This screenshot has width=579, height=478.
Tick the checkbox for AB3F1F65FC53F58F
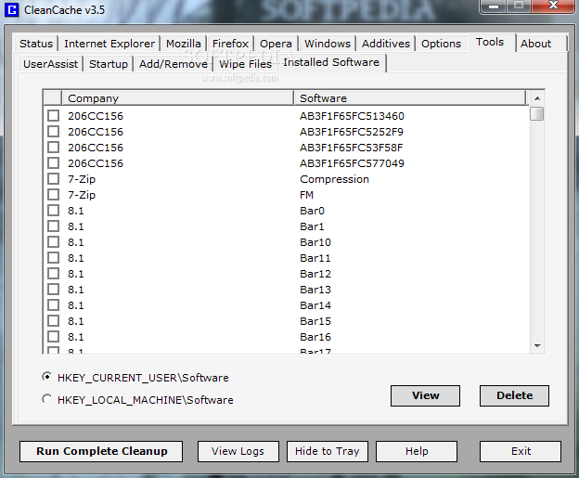pos(53,147)
